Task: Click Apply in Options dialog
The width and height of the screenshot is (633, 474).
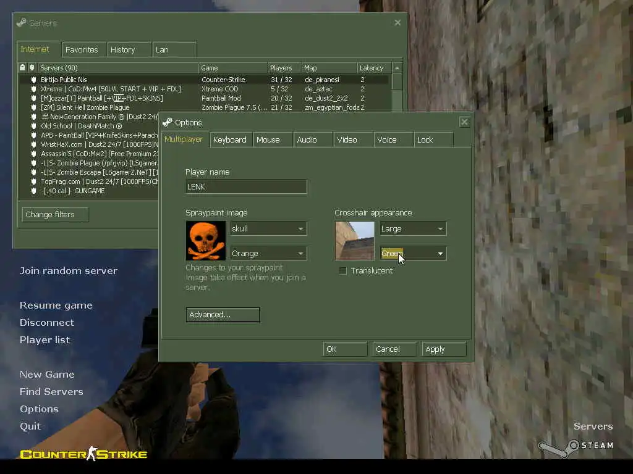Action: tap(444, 349)
